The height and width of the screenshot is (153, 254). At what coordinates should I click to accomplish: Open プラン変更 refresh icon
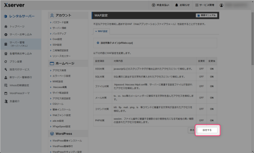click(x=6, y=61)
